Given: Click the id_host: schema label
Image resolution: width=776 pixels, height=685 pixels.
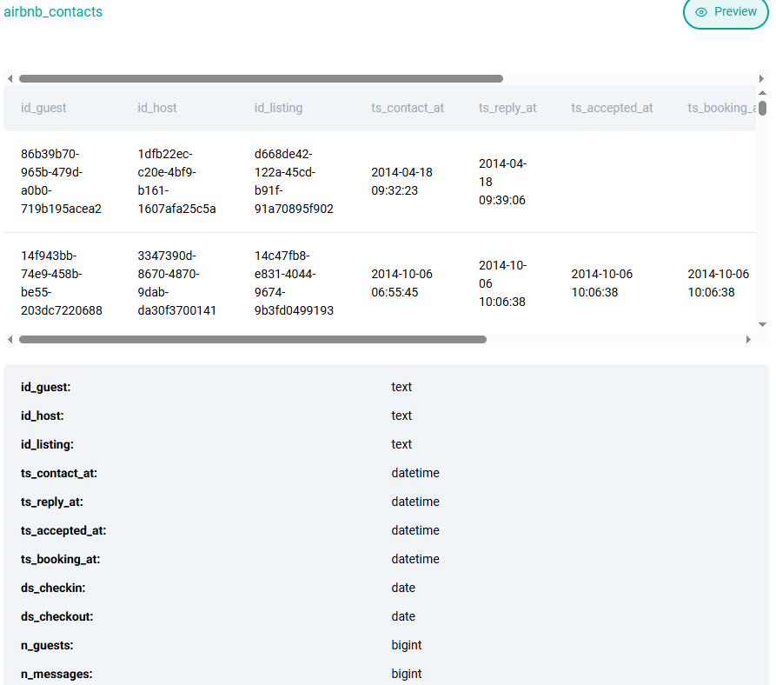Looking at the screenshot, I should [42, 416].
